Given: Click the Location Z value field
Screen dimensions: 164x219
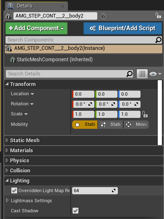Looking at the screenshot, I should (x=129, y=94).
